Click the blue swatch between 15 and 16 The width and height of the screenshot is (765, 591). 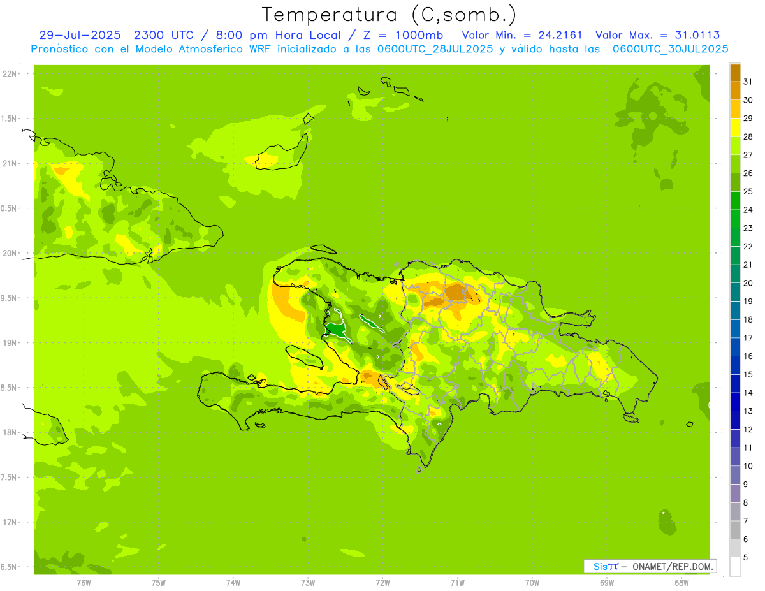(735, 365)
